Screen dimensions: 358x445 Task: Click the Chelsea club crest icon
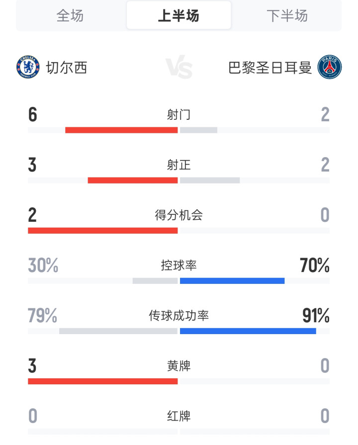pos(28,67)
